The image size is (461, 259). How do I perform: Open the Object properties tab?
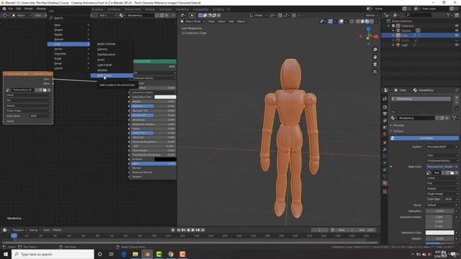tap(385, 142)
